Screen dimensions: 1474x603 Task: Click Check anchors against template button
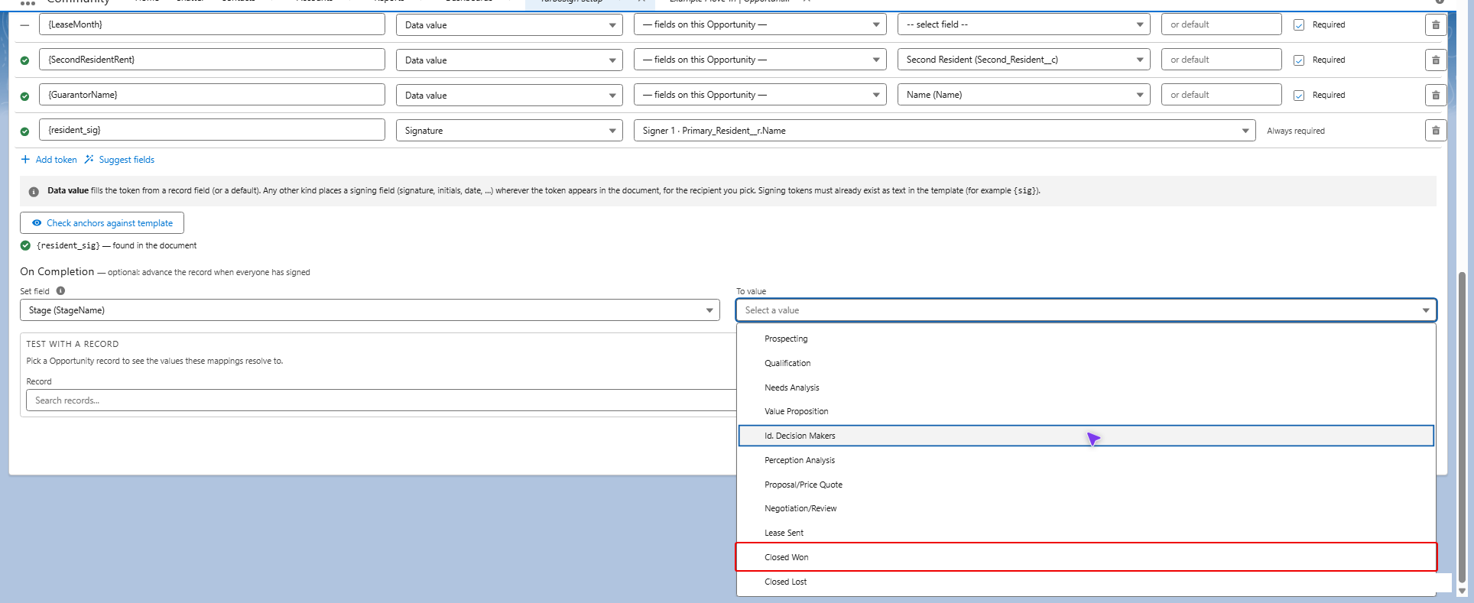pos(102,223)
